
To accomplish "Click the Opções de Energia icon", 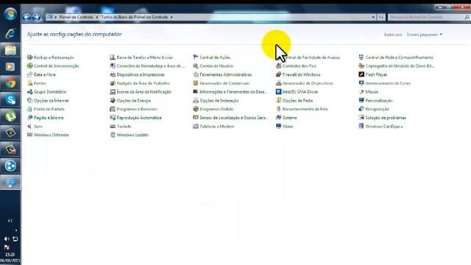I will tap(113, 100).
